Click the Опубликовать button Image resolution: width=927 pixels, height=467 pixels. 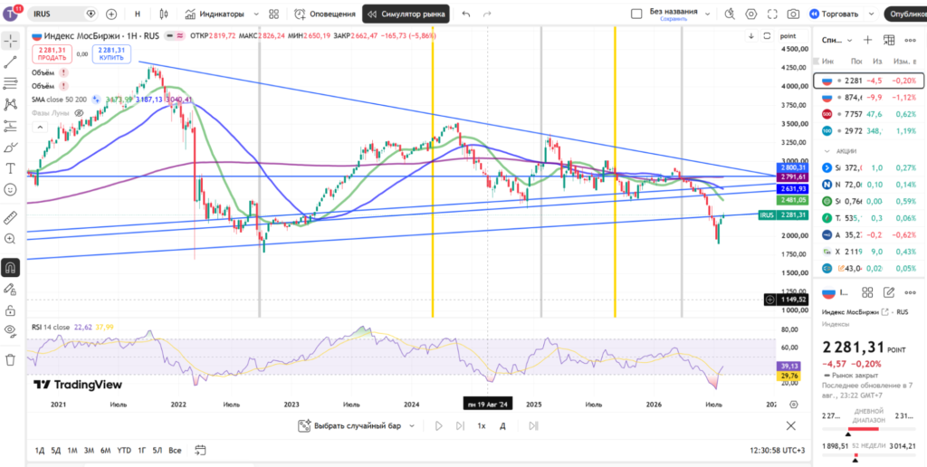click(x=905, y=14)
